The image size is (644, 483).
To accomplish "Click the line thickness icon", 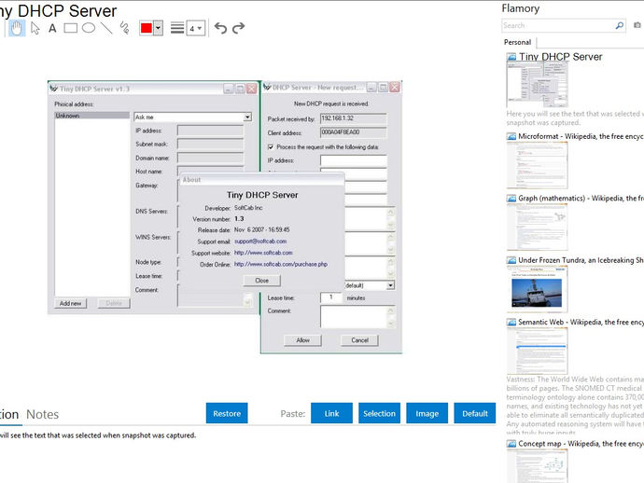I will tap(177, 28).
